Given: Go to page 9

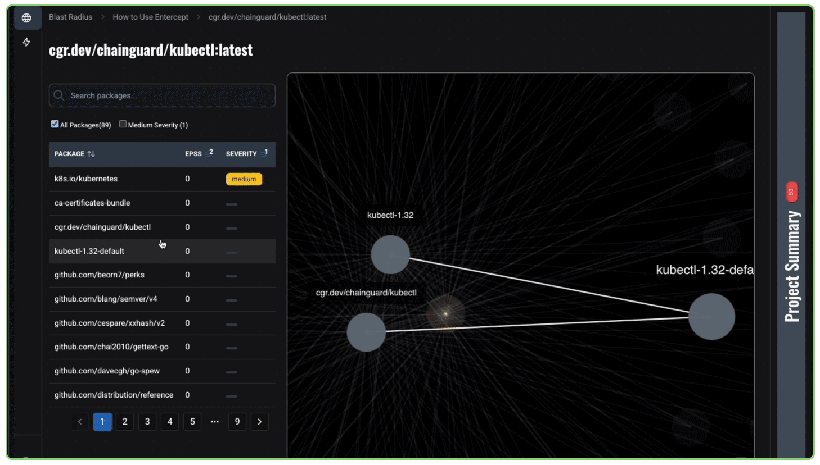Looking at the screenshot, I should (237, 422).
